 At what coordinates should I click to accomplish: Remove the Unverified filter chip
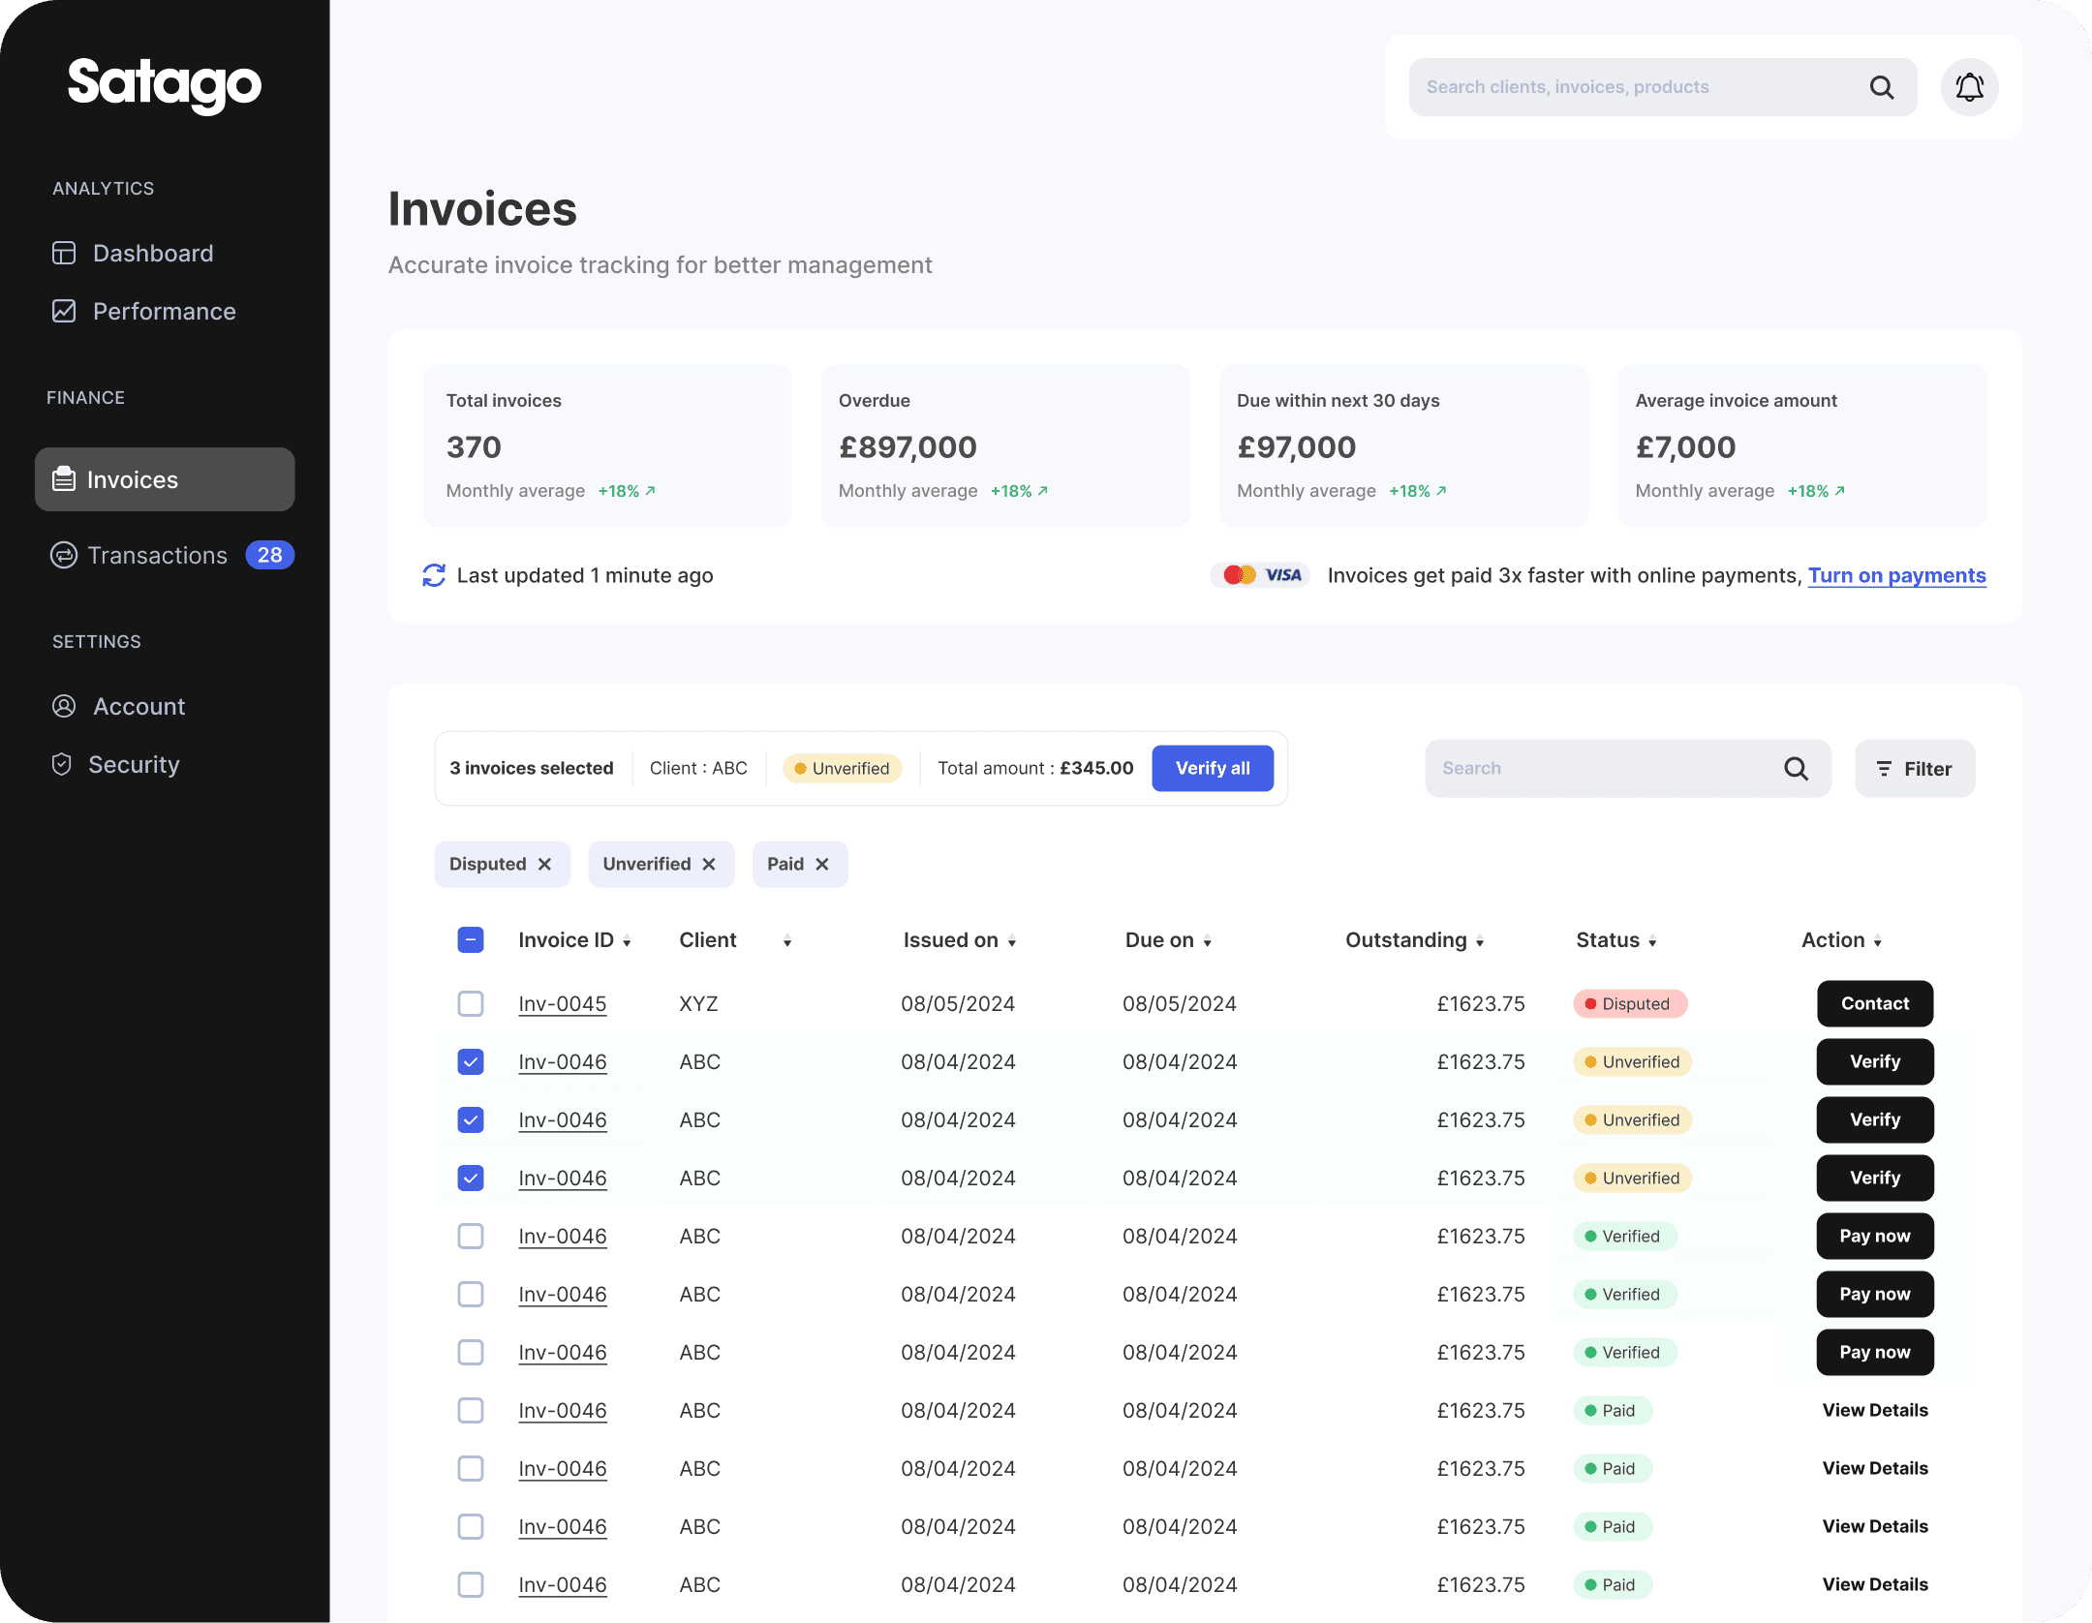coord(709,864)
